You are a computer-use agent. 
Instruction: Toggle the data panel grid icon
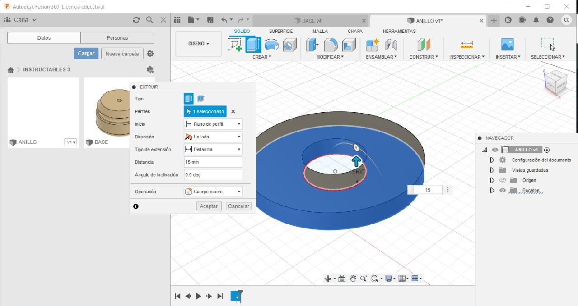(177, 20)
